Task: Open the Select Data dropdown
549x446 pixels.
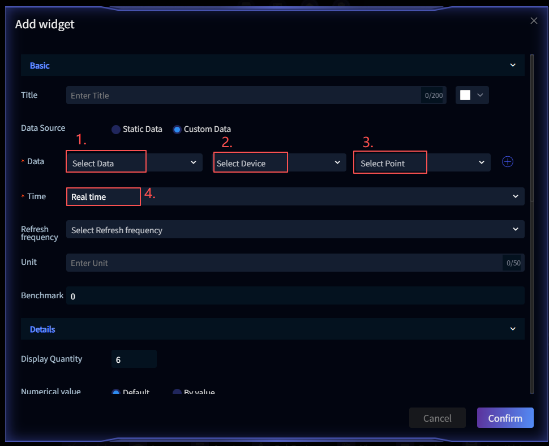Action: (134, 163)
